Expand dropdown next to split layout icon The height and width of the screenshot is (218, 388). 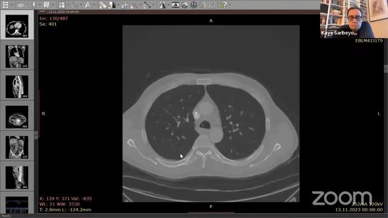pos(68,5)
